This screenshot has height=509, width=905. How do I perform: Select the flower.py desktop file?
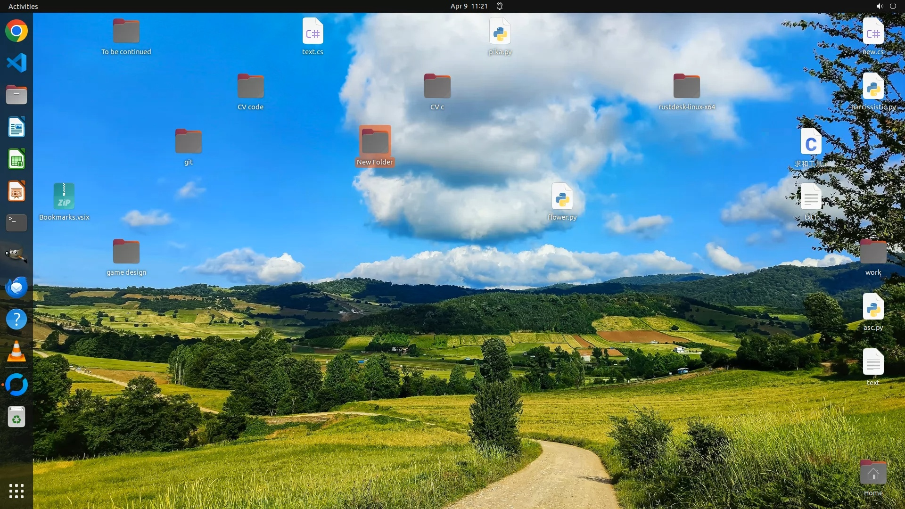tap(562, 197)
